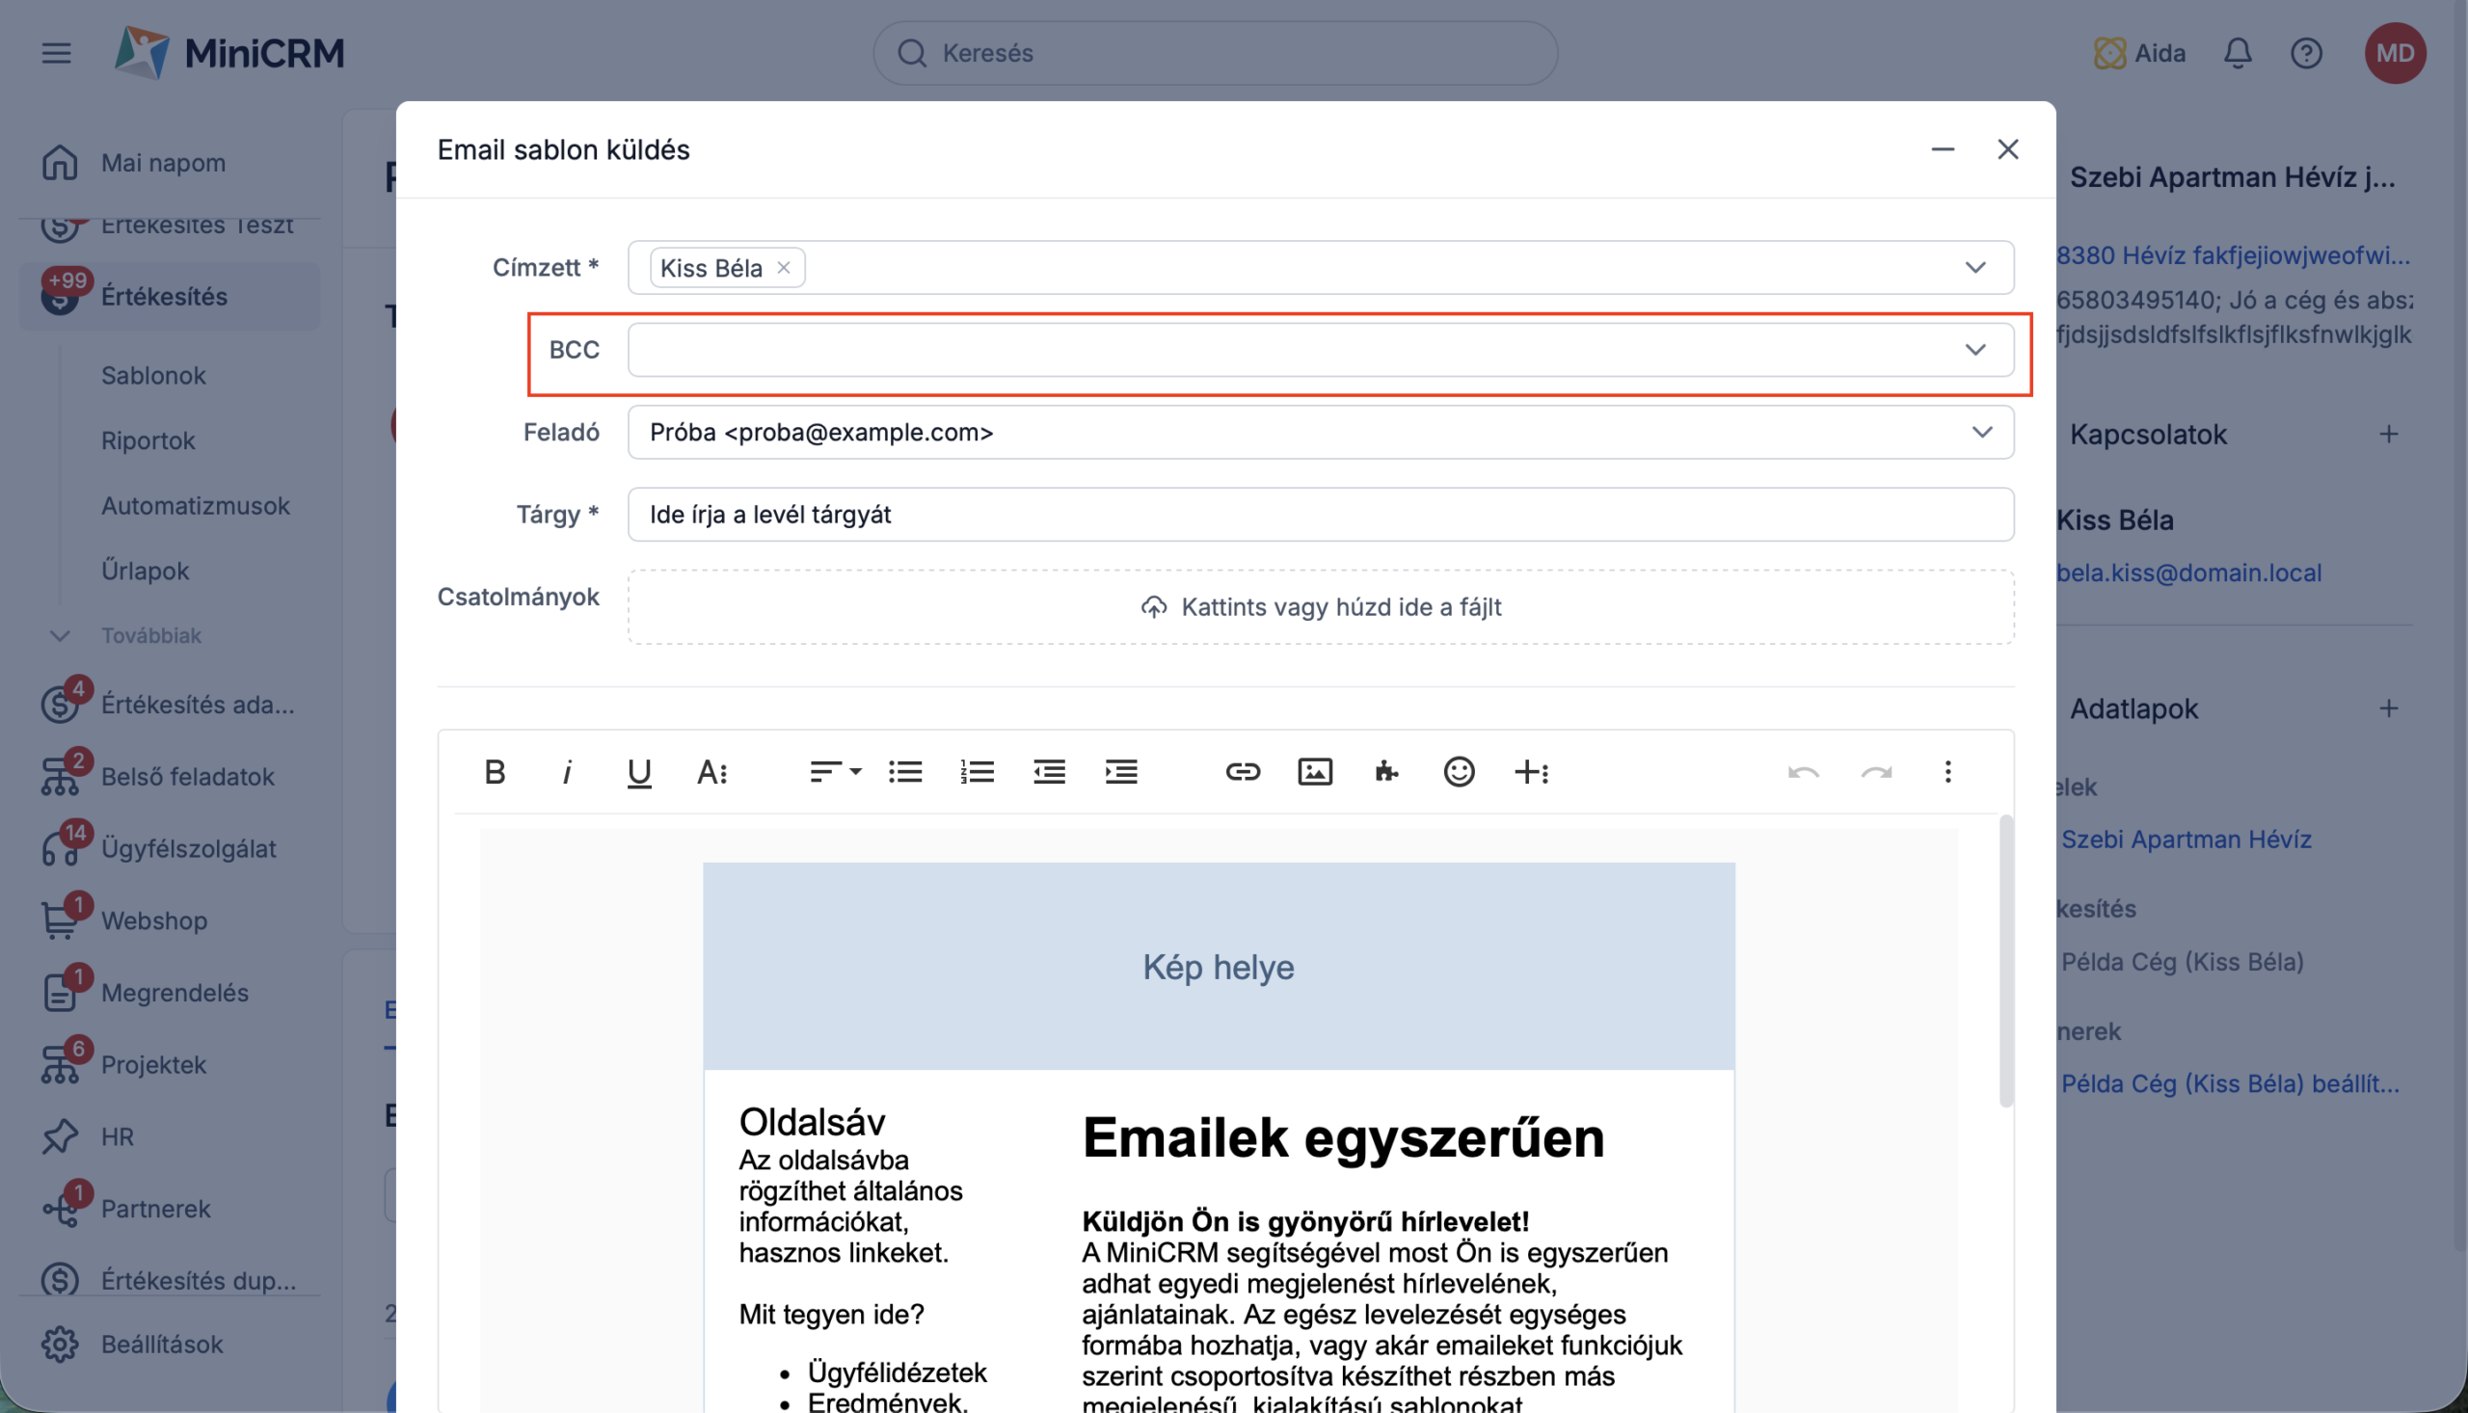Screen dimensions: 2468x1413
Task: Open Példa Cég (Kiss Béla) beállít... link
Action: point(2230,1083)
